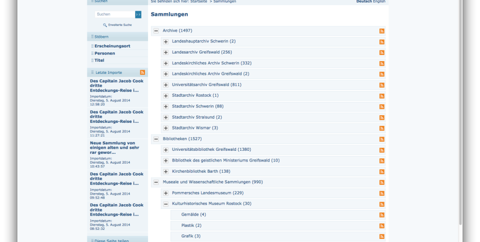Expand Universitätsarchiv Greifswald node

point(165,85)
